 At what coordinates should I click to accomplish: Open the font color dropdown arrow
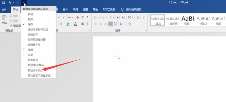[x=79, y=24]
